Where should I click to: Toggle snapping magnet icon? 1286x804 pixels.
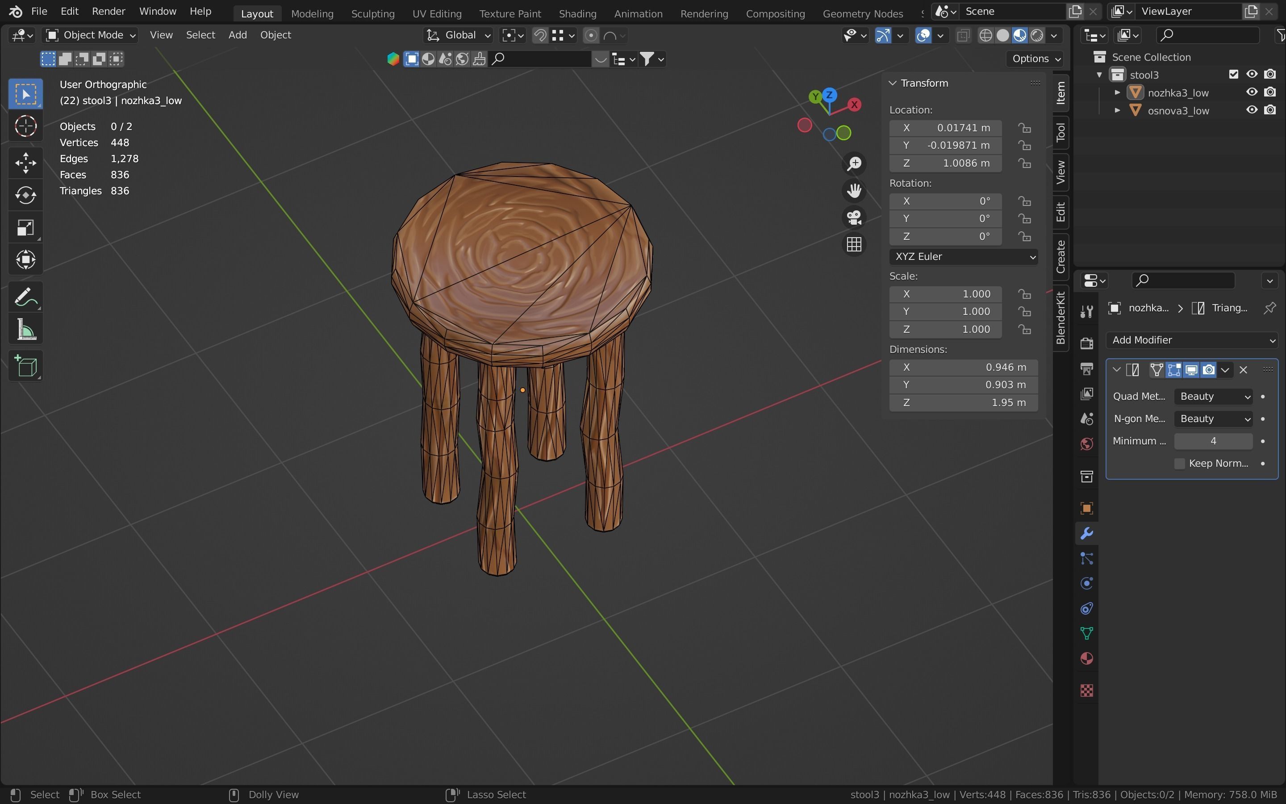pyautogui.click(x=539, y=36)
